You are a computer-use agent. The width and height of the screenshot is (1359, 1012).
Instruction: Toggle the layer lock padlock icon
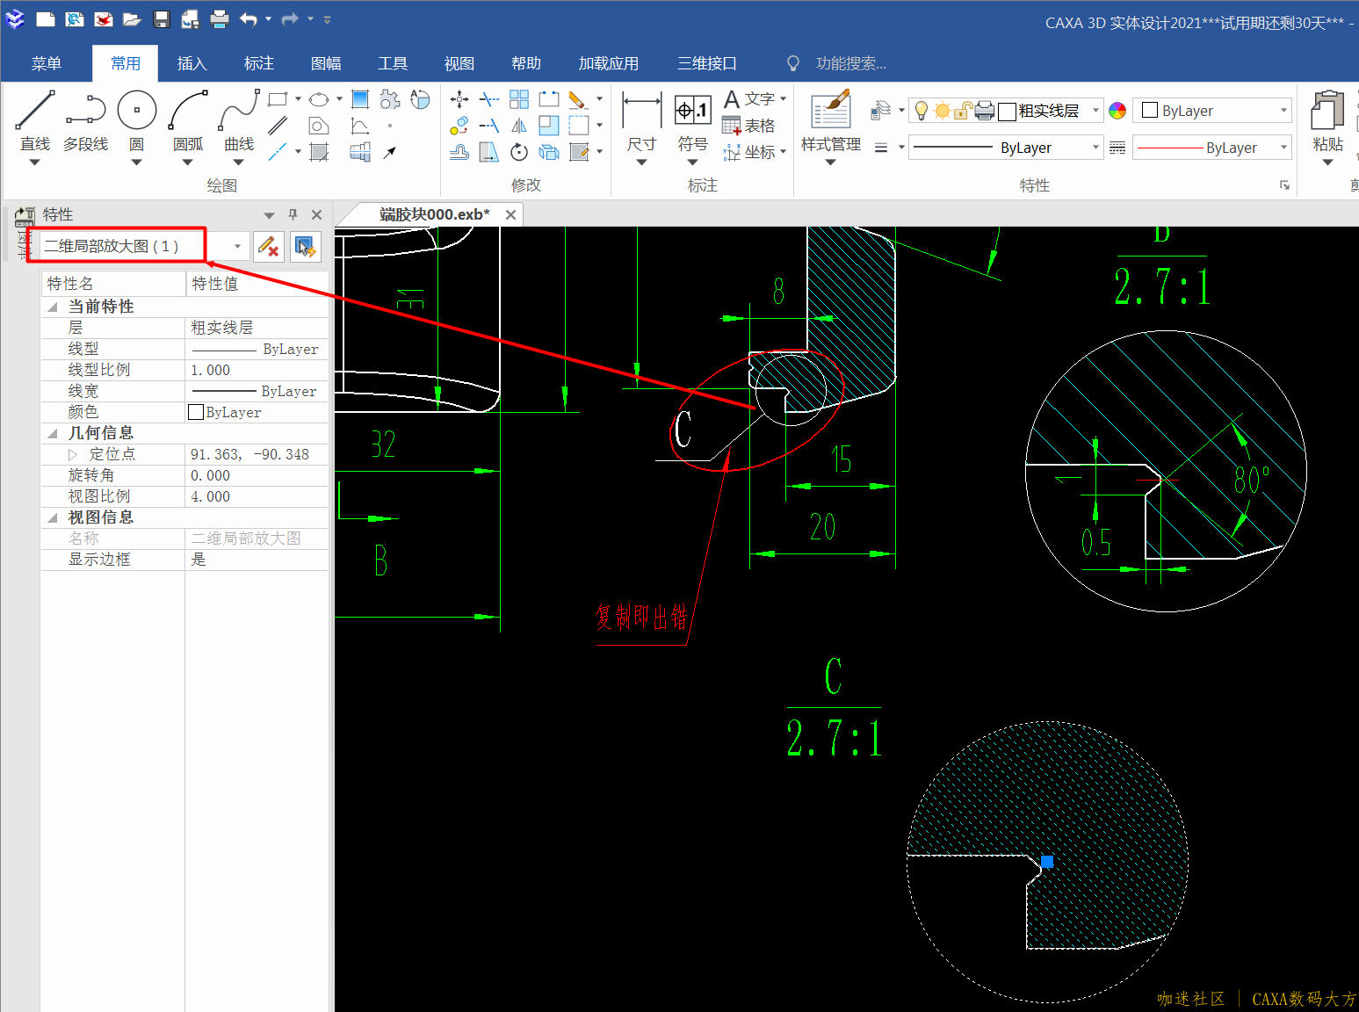click(963, 111)
